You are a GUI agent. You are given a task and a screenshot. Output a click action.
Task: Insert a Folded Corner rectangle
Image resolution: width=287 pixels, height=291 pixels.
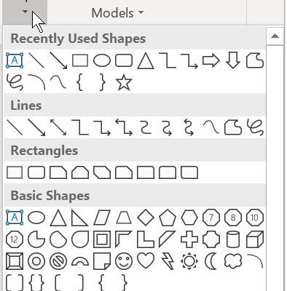pyautogui.click(x=102, y=261)
